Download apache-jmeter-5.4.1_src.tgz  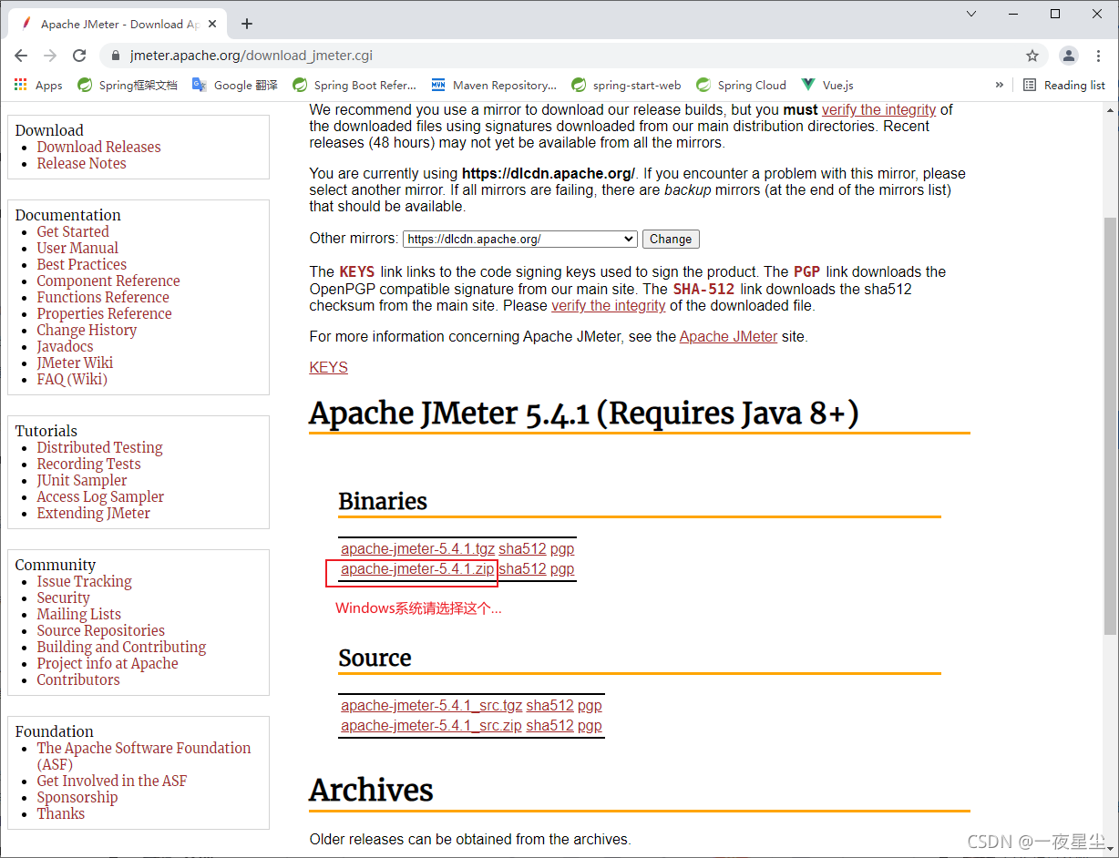[432, 705]
